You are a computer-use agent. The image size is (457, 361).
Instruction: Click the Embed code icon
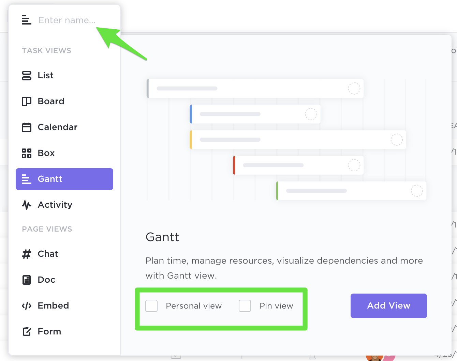pyautogui.click(x=27, y=305)
